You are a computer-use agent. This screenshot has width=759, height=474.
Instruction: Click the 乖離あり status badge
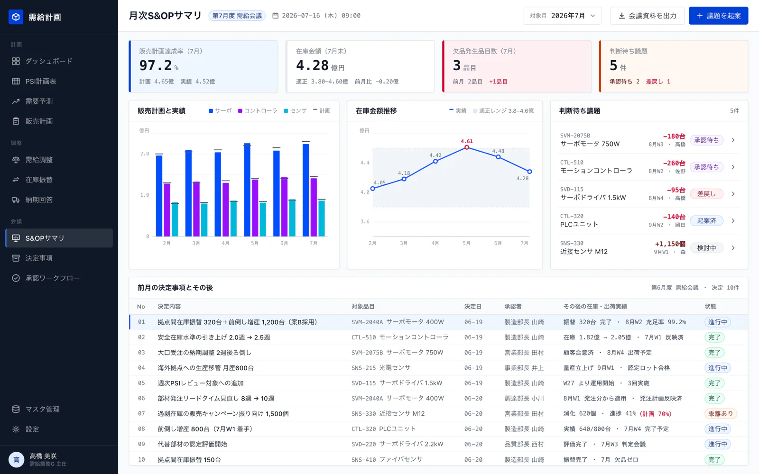[x=721, y=414]
